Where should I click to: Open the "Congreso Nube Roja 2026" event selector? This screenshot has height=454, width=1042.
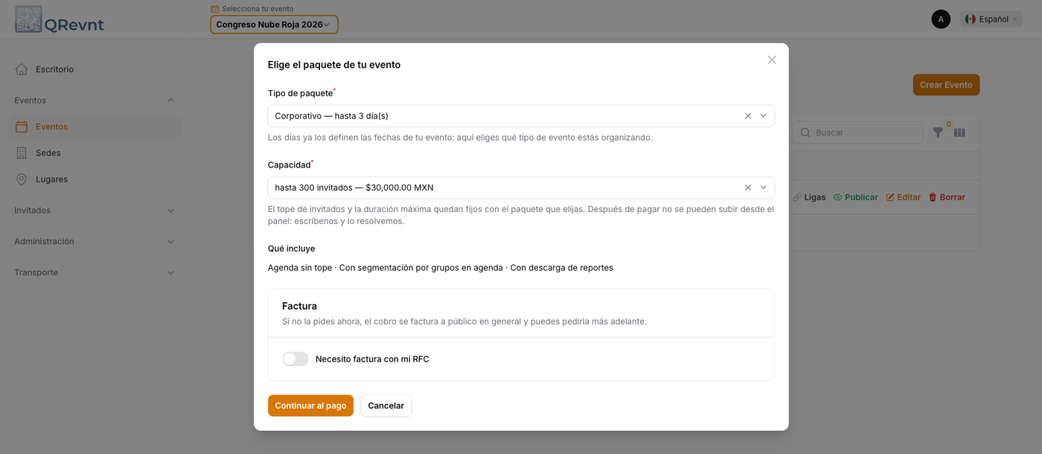[274, 25]
